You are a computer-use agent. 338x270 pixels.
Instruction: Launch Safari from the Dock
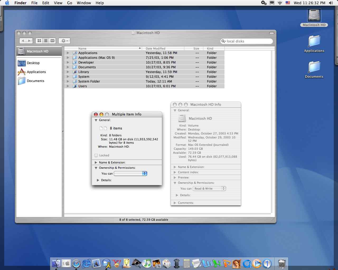(x=76, y=263)
